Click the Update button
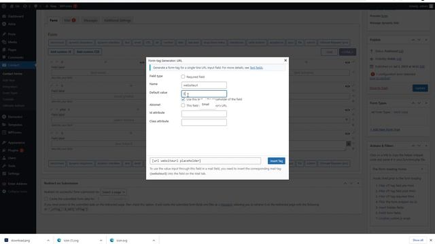Image resolution: width=435 pixels, height=244 pixels. point(420,88)
